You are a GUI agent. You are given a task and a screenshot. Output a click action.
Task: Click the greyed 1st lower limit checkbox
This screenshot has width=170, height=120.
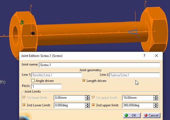click(24, 97)
